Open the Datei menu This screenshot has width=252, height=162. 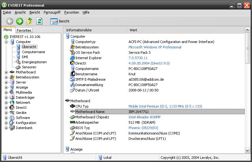point(7,12)
